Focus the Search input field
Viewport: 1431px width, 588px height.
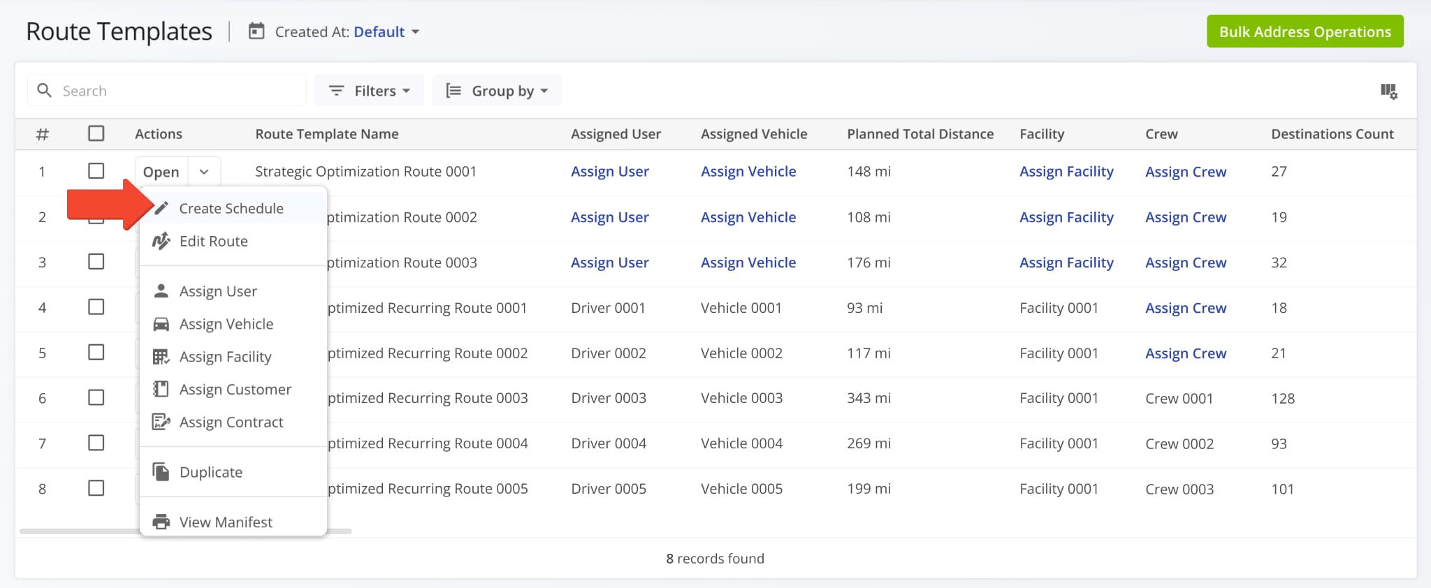point(167,91)
